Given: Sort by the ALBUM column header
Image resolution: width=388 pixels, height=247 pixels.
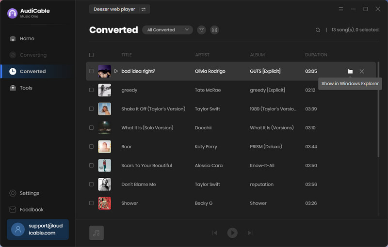Looking at the screenshot, I should pos(258,55).
